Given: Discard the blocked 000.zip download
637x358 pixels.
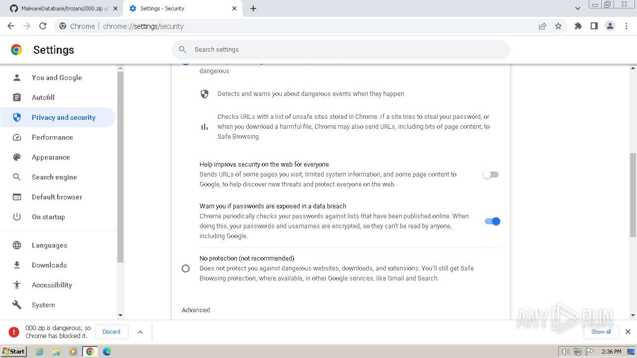Looking at the screenshot, I should click(x=111, y=332).
